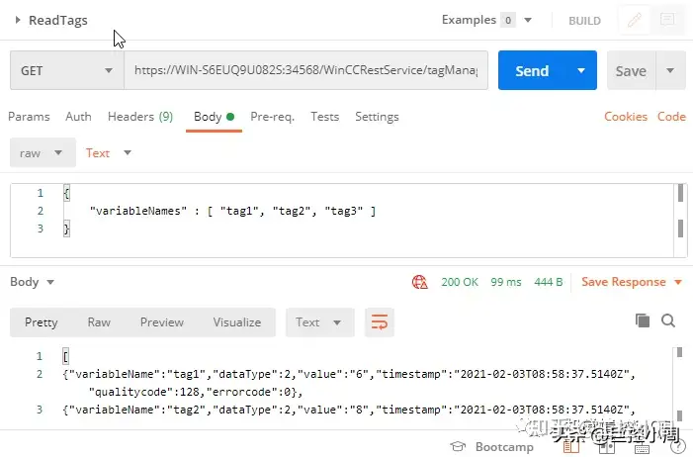
Task: Copy the response body with the copy icon
Action: click(x=643, y=320)
